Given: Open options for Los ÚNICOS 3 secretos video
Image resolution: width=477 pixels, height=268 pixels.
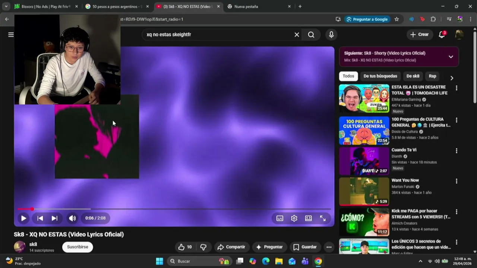Looking at the screenshot, I should pos(456,242).
